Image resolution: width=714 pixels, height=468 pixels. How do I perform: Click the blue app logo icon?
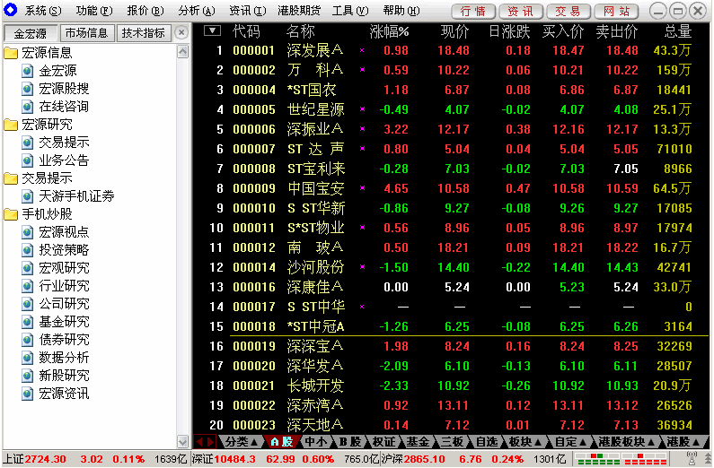click(x=10, y=10)
